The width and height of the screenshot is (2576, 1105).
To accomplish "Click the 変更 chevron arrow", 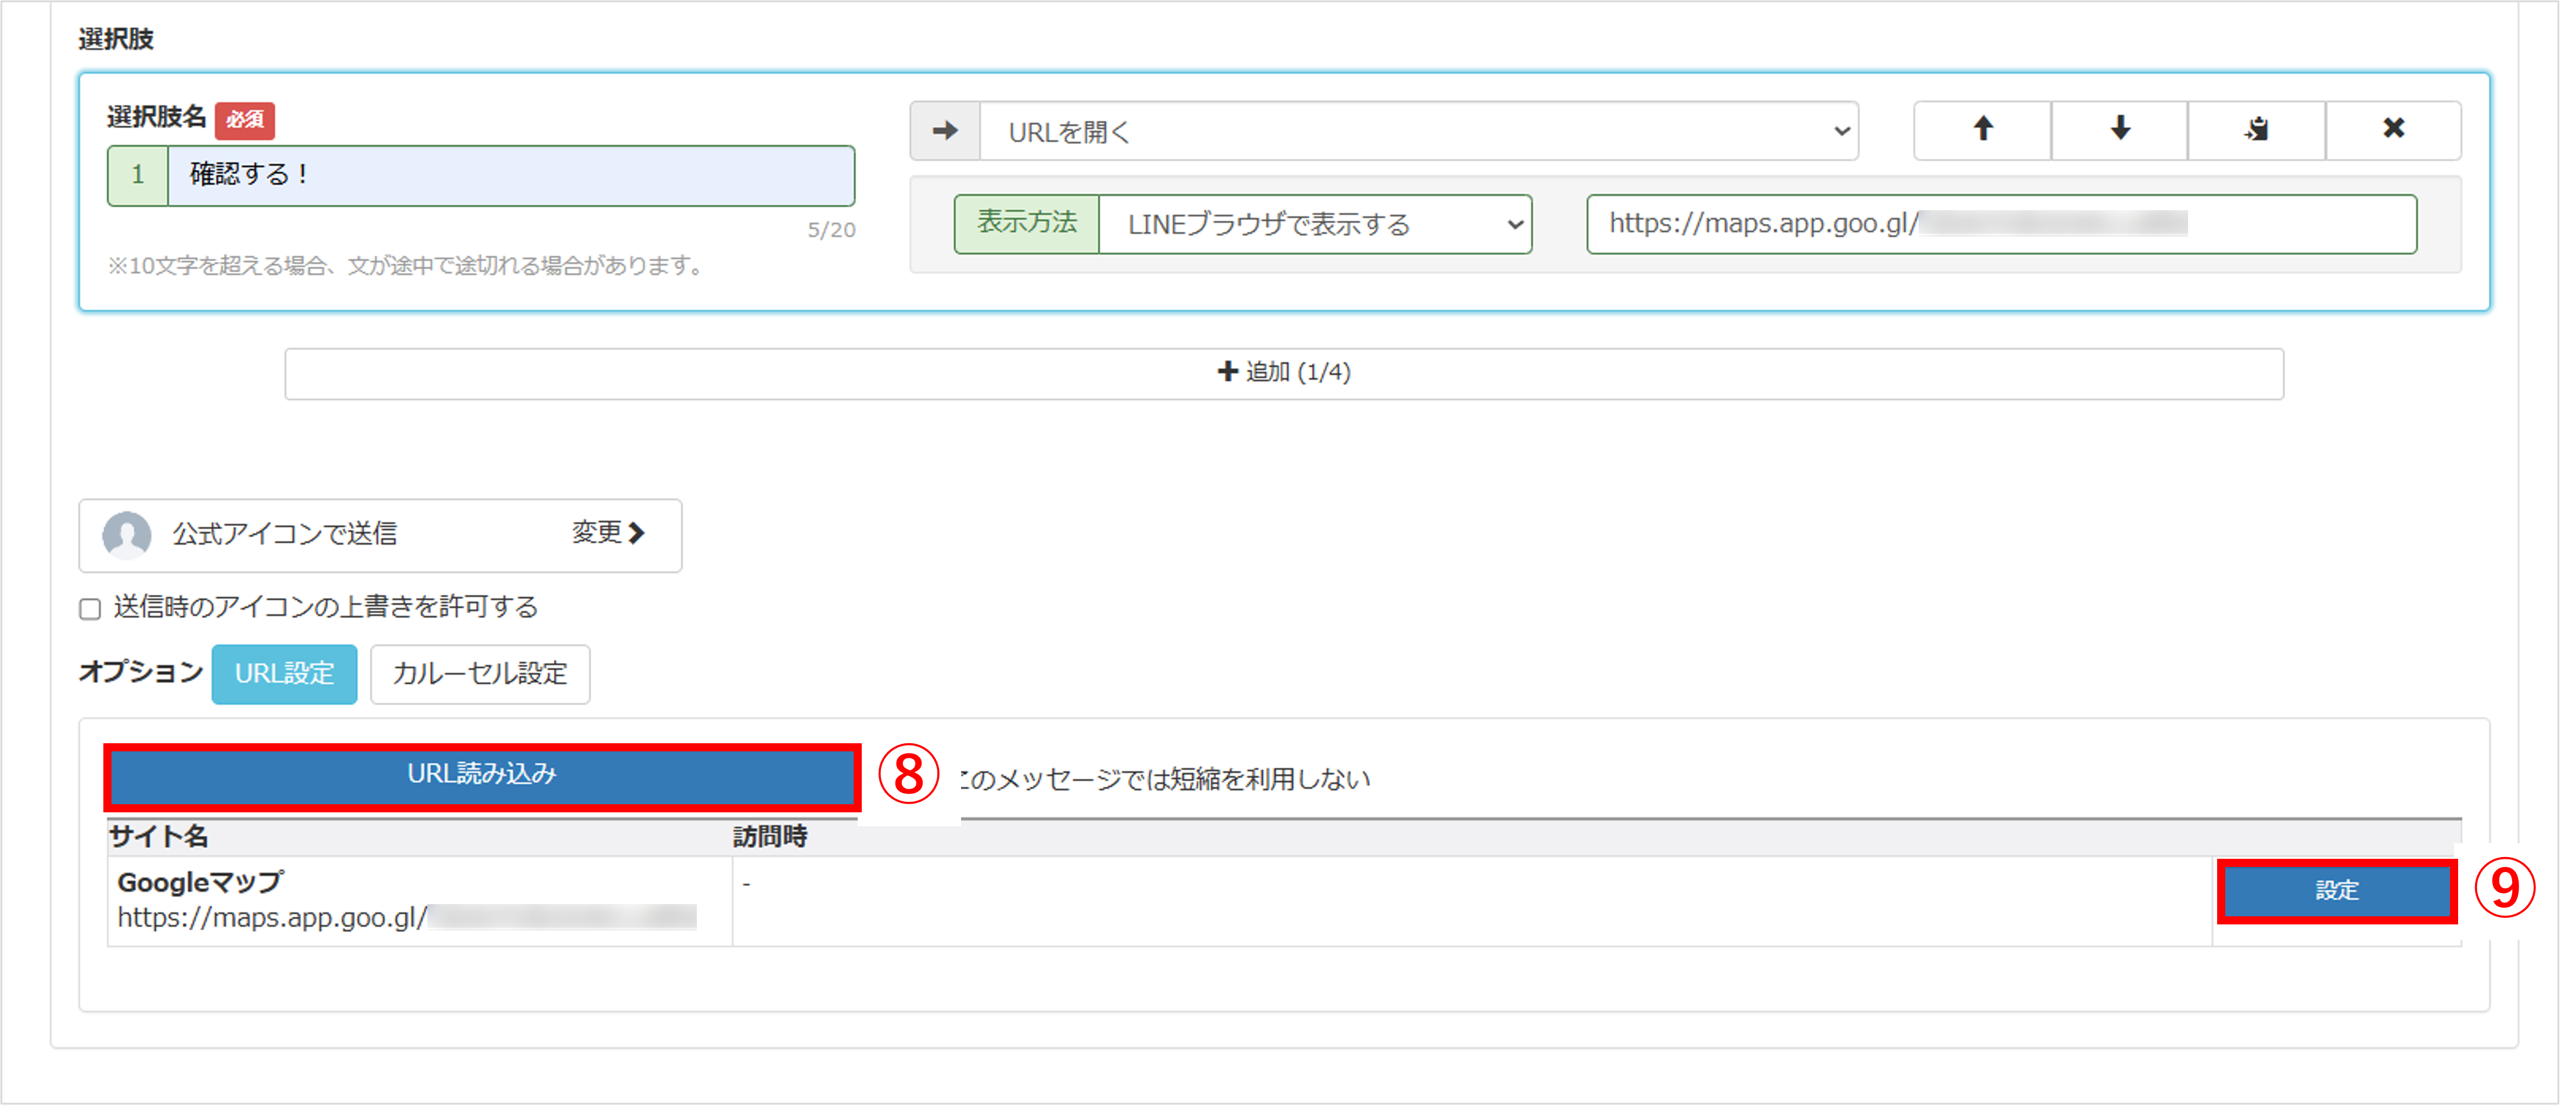I will click(x=637, y=533).
